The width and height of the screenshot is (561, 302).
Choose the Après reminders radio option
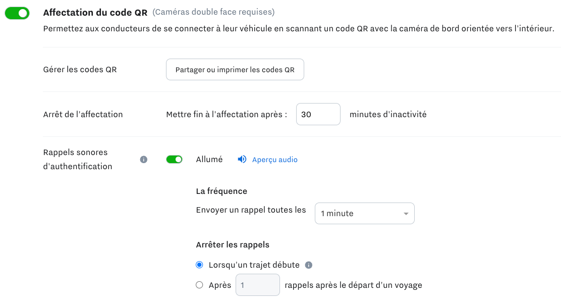tap(199, 285)
